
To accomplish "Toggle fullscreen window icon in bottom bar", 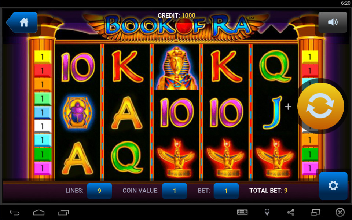I will pyautogui.click(x=315, y=212).
